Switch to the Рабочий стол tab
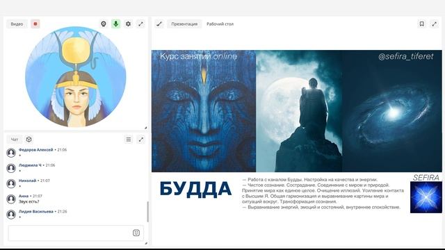445x250 pixels. [220, 24]
